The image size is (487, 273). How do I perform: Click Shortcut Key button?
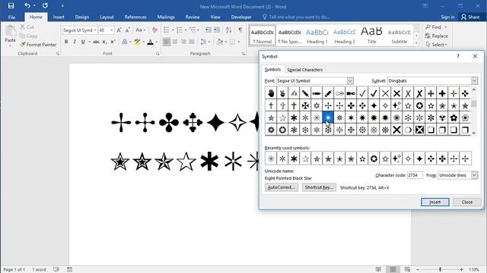[x=319, y=187]
